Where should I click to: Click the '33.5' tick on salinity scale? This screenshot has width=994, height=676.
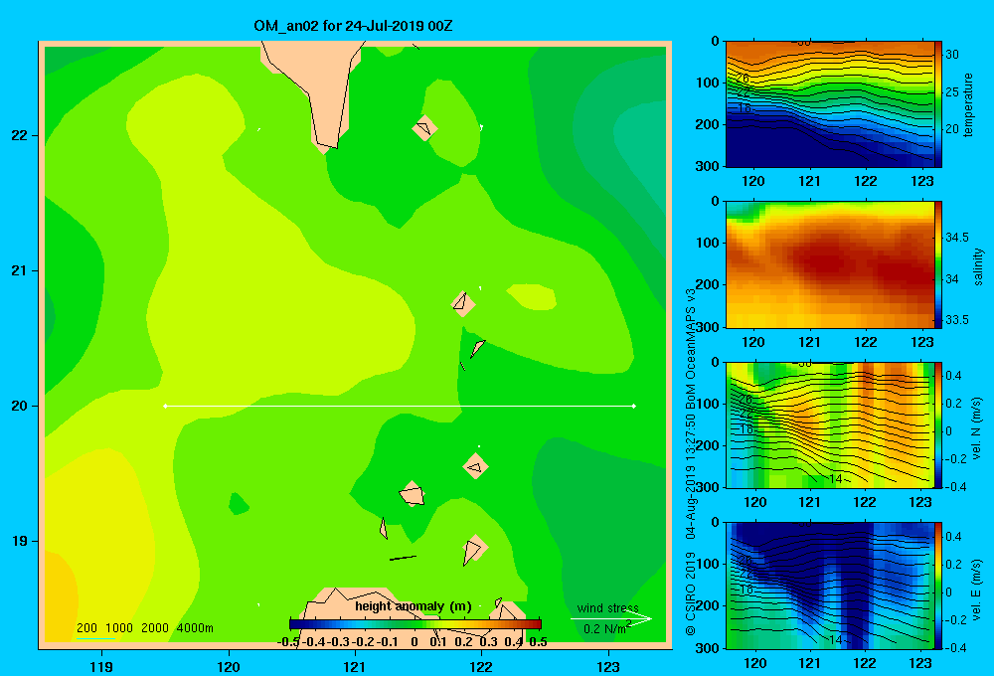[957, 320]
